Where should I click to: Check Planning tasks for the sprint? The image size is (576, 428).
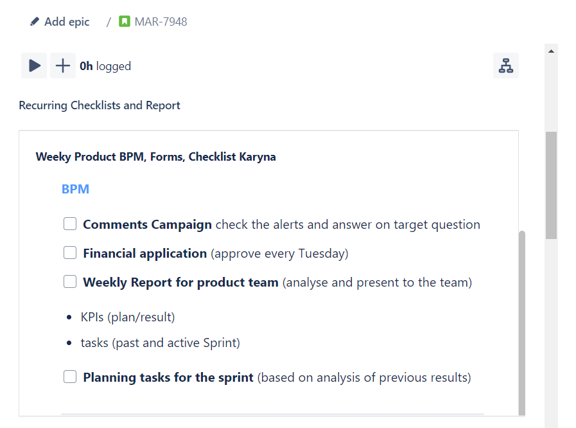(x=70, y=377)
